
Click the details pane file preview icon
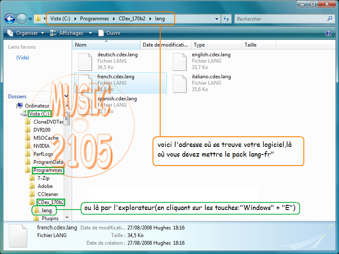(18, 236)
